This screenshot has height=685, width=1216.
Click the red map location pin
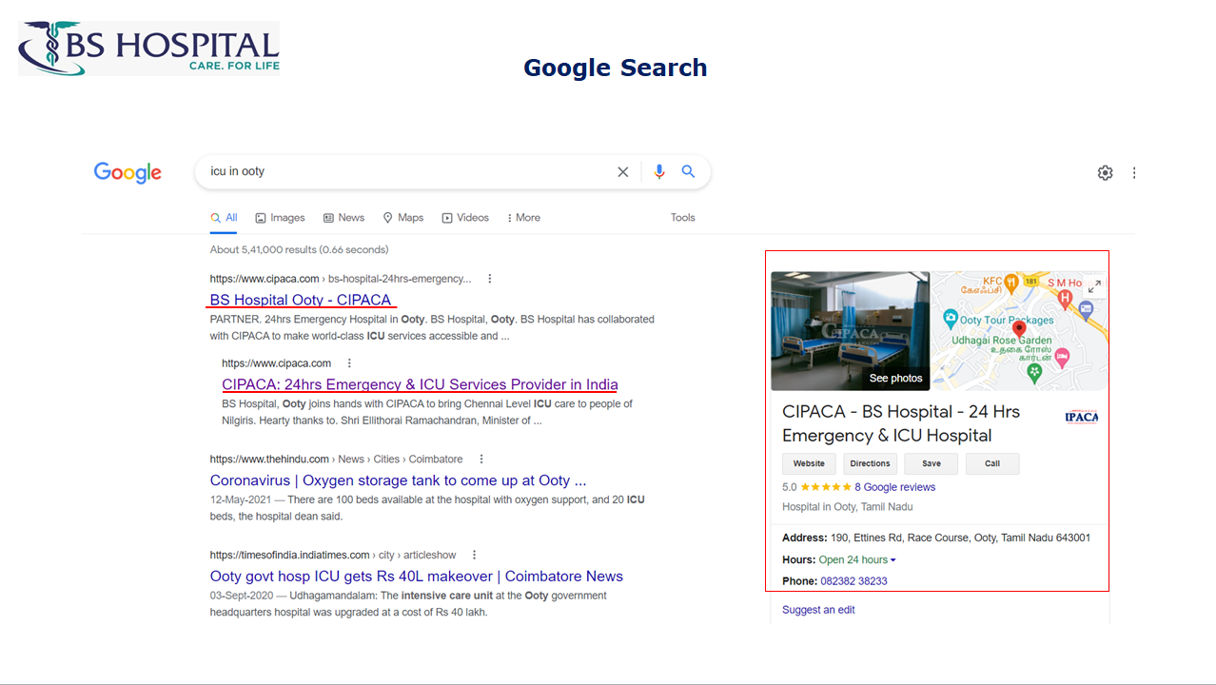click(1019, 329)
